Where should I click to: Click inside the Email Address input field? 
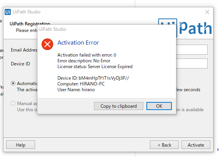191,50
